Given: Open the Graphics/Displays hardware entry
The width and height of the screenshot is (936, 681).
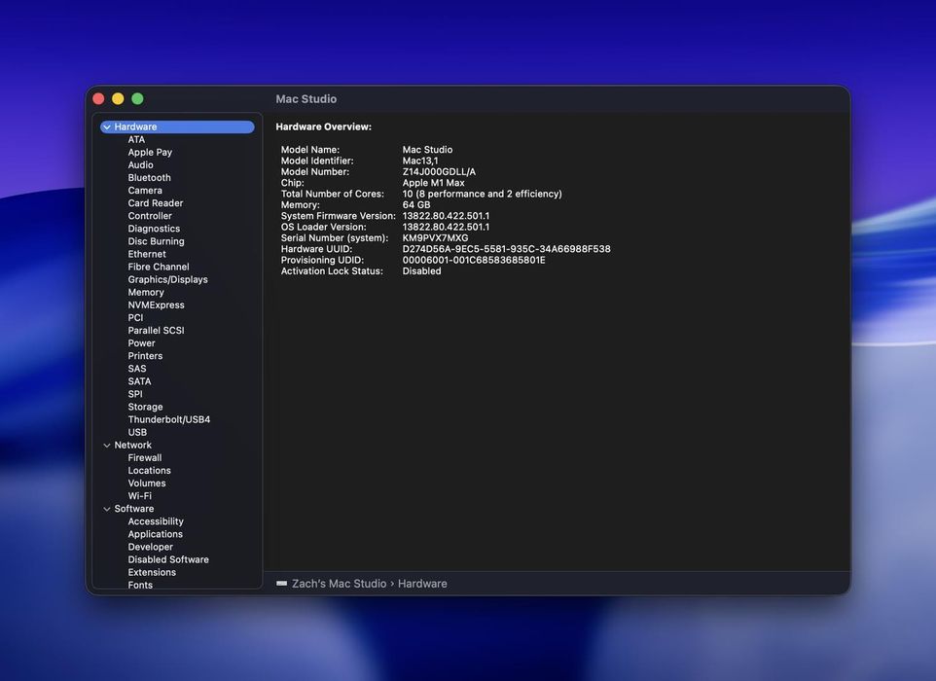Looking at the screenshot, I should point(167,279).
